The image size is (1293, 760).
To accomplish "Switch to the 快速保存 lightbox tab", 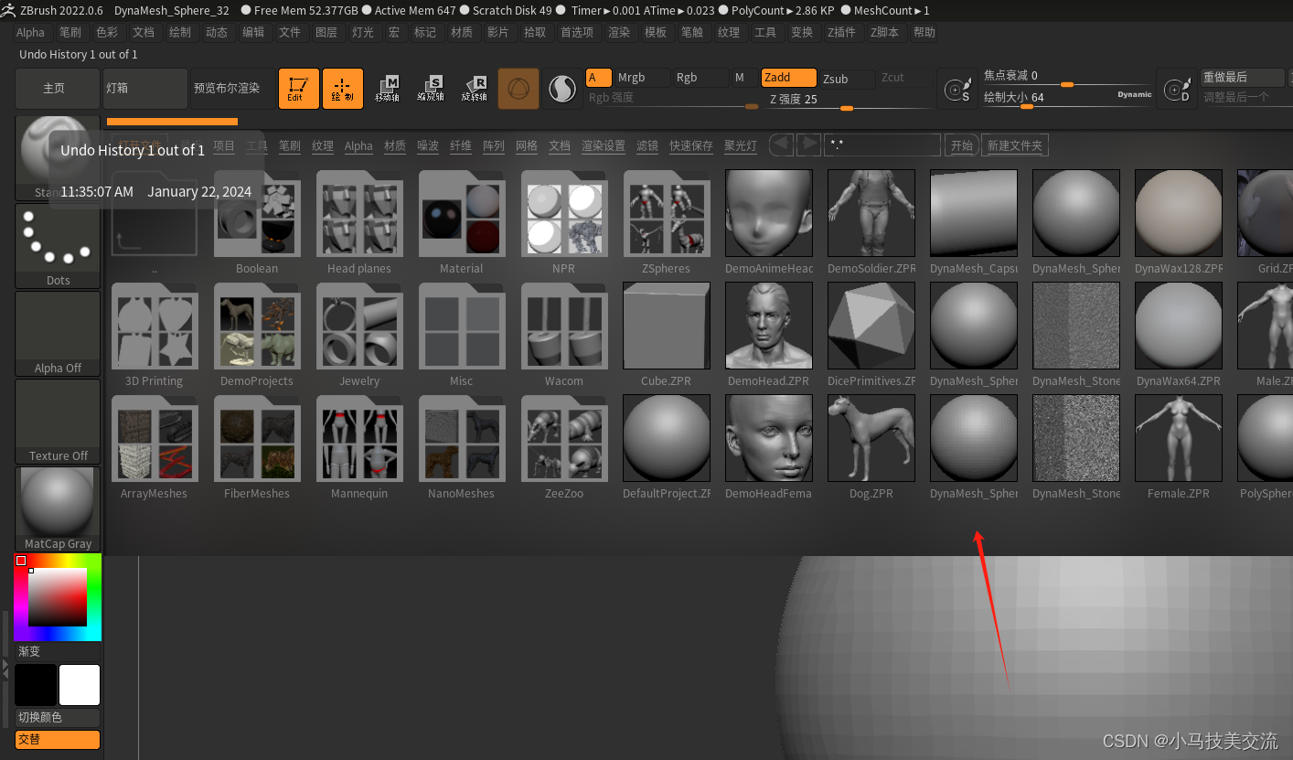I will [691, 145].
